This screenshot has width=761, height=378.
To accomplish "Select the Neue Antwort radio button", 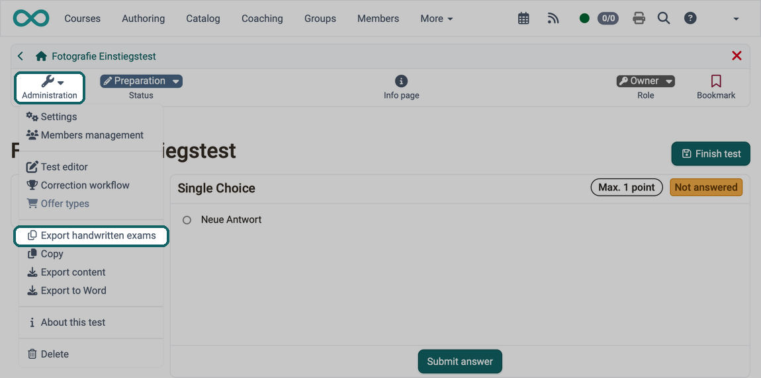I will point(187,220).
